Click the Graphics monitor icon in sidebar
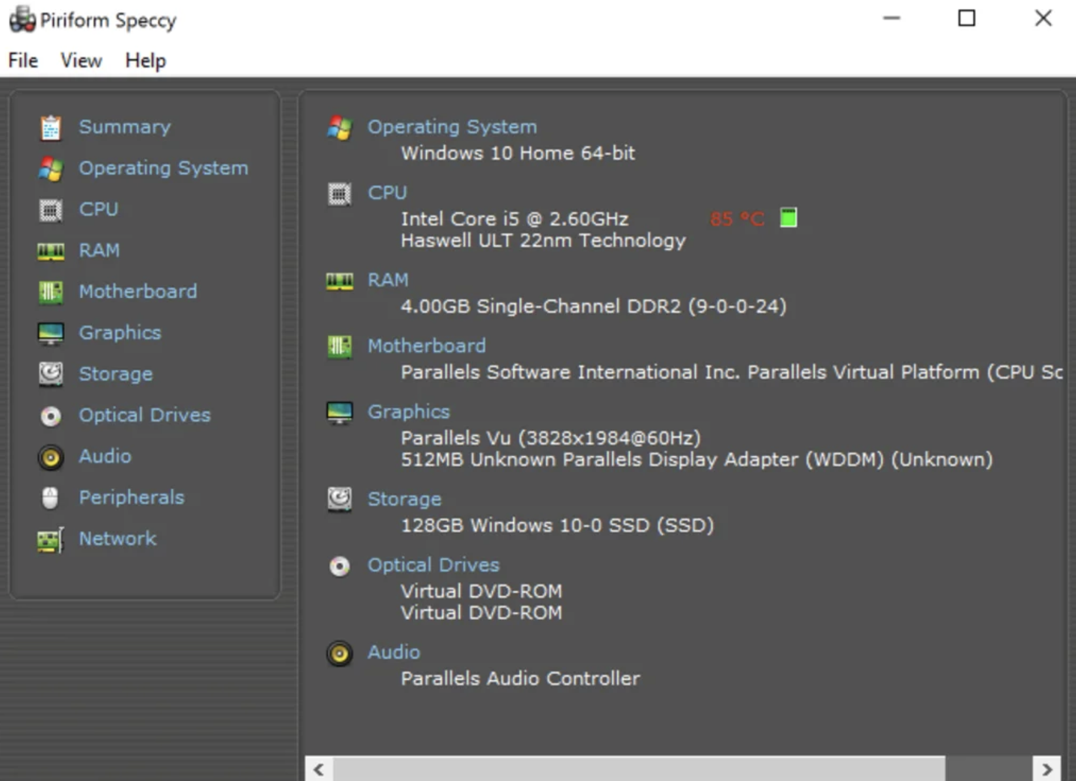The image size is (1076, 781). [x=51, y=333]
